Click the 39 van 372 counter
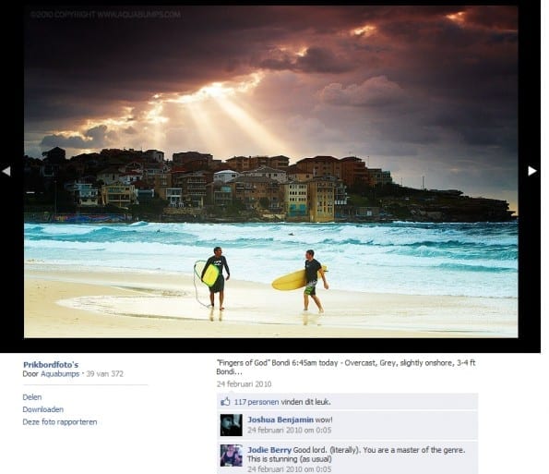 pyautogui.click(x=104, y=373)
